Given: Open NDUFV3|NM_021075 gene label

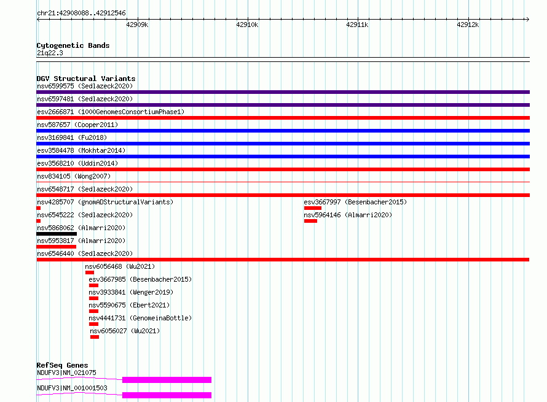Looking at the screenshot, I should (66, 373).
